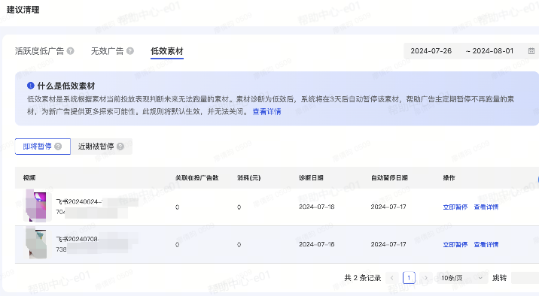Open help icon next to 无效广告

coord(130,51)
